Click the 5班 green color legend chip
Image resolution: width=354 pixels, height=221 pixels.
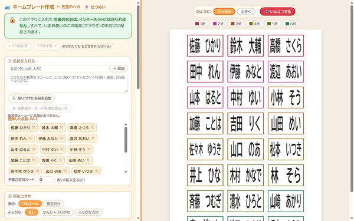pyautogui.click(x=272, y=24)
